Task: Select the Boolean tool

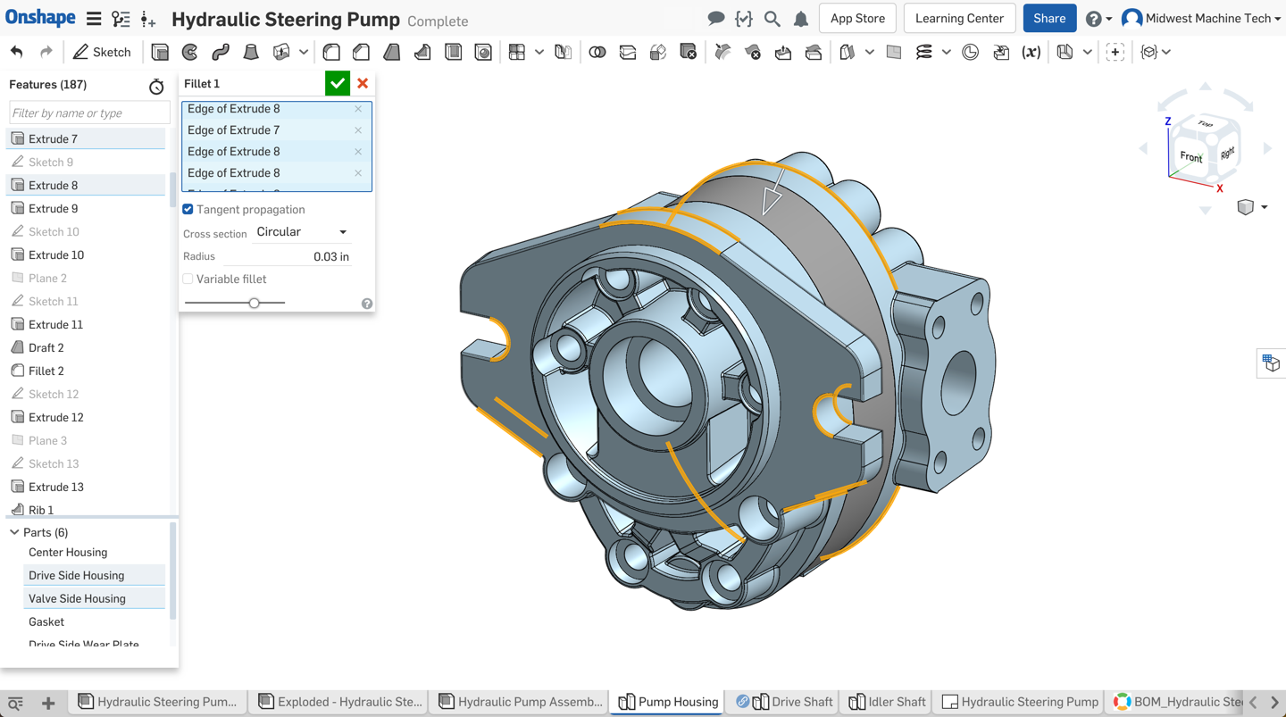Action: click(597, 52)
